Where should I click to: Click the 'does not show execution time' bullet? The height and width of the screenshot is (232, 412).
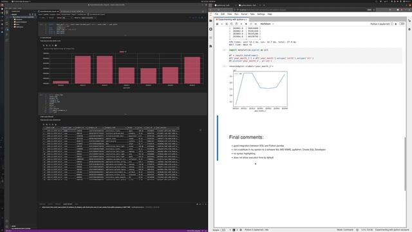(254, 157)
